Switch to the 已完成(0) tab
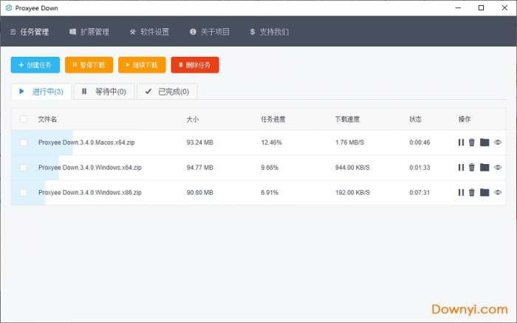The image size is (517, 323). click(167, 92)
